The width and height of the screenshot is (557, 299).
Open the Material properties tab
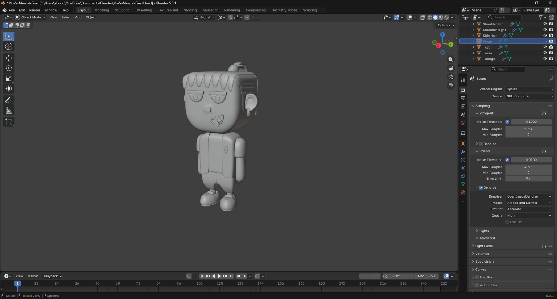coord(463,192)
